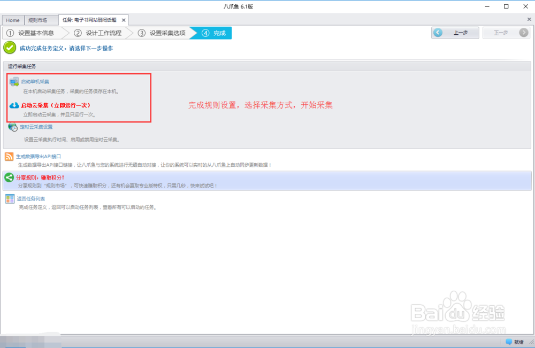Close the 电子书网站 task tab
The height and width of the screenshot is (348, 535).
pos(124,20)
